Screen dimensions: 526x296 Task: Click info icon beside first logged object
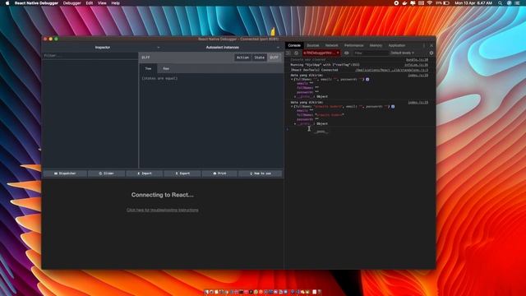[367, 80]
